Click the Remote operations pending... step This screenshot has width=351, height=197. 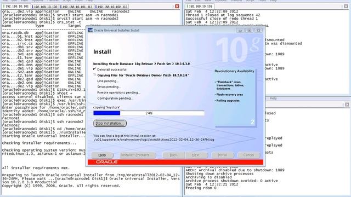pos(118,92)
